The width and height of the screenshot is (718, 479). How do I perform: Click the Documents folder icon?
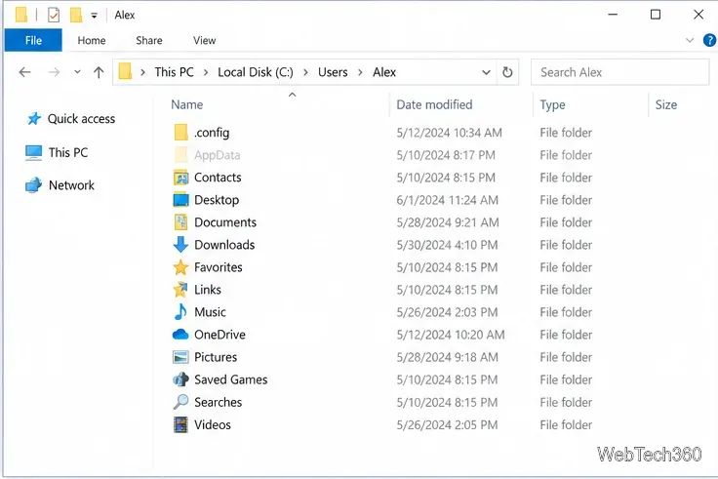(x=180, y=222)
